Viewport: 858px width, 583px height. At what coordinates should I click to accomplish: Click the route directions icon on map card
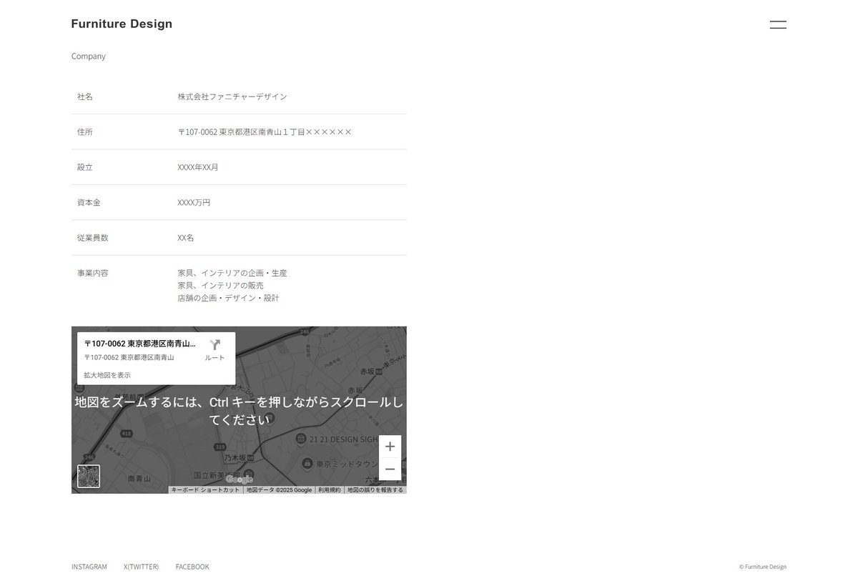point(214,345)
